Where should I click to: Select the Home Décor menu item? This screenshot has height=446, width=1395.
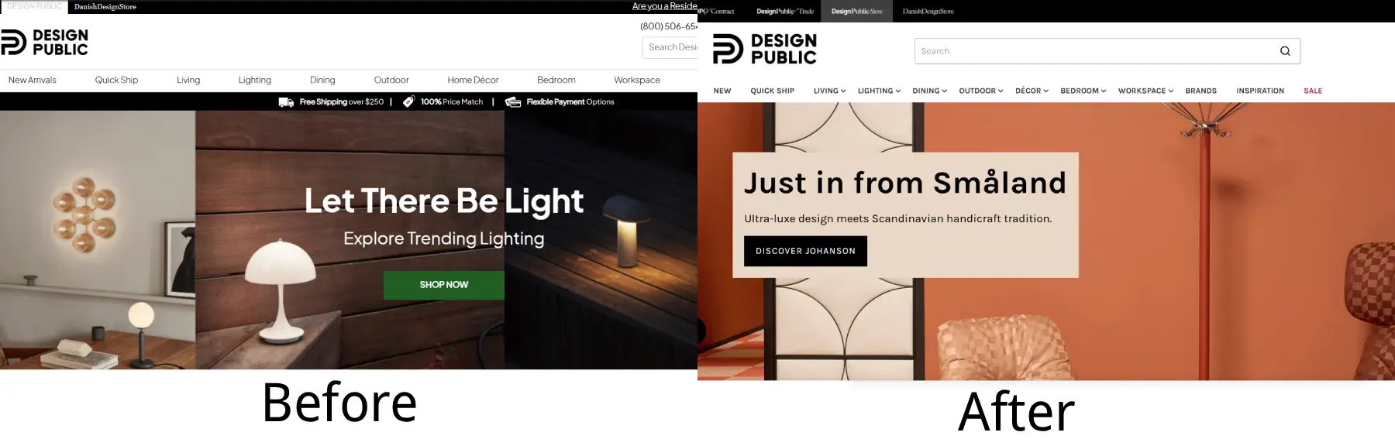point(473,80)
